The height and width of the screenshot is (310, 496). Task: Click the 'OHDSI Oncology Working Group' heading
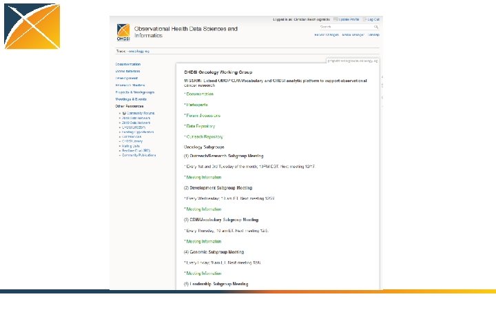coord(218,72)
